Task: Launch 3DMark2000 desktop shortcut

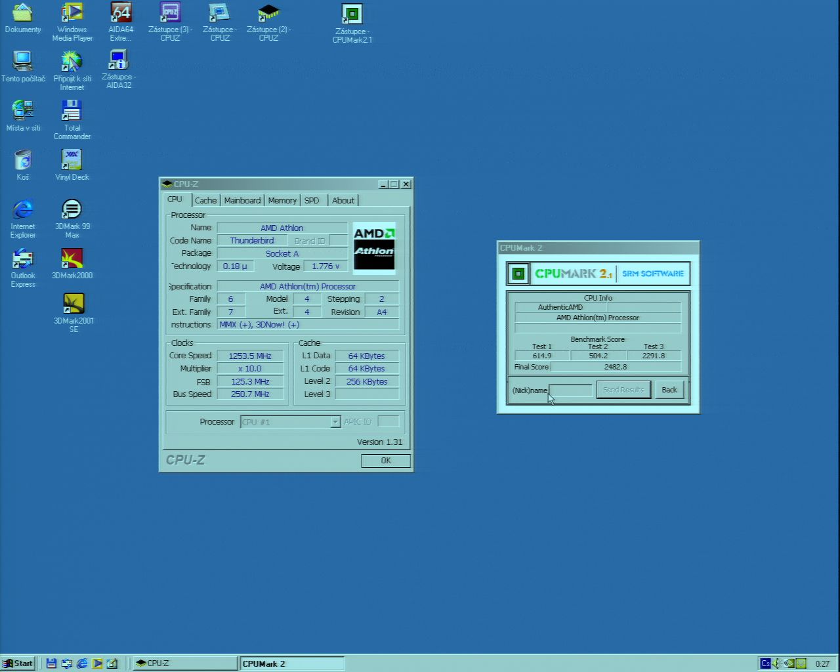Action: [72, 264]
